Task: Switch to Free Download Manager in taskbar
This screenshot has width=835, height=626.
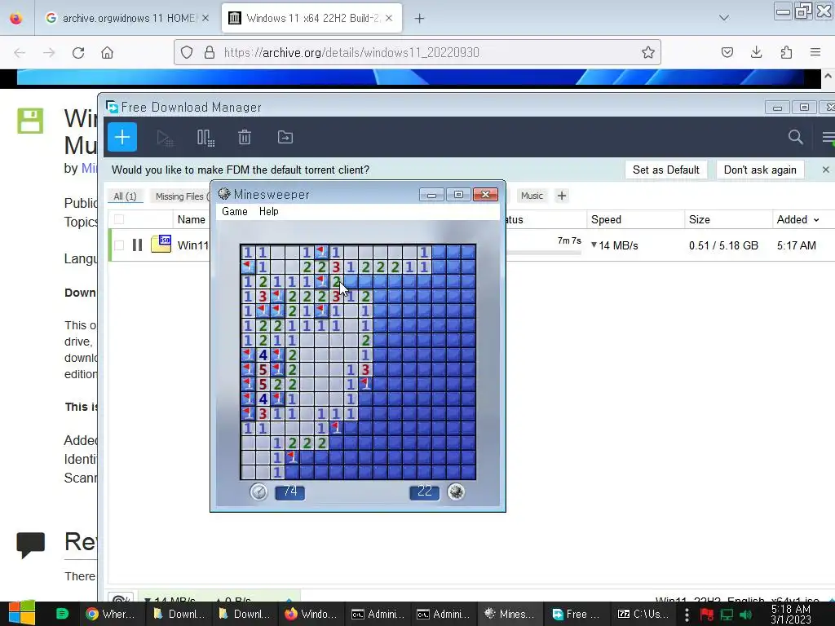Action: 576,615
